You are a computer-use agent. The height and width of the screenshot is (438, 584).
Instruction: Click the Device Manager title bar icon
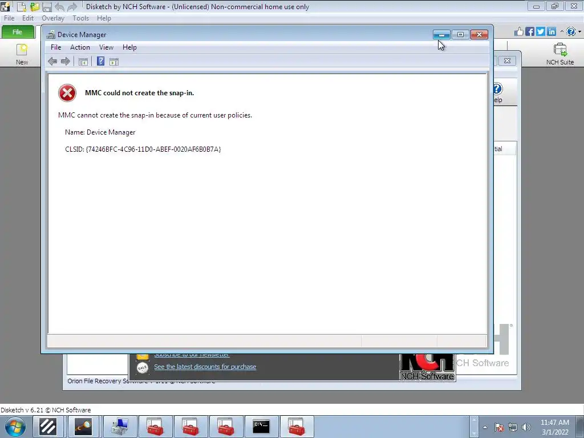[x=51, y=35]
